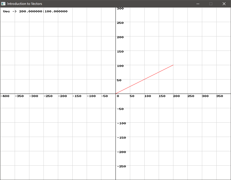Viewport: 231px width, 180px height.
Task: Select the -400 label on the x-axis
Action: (5, 96)
